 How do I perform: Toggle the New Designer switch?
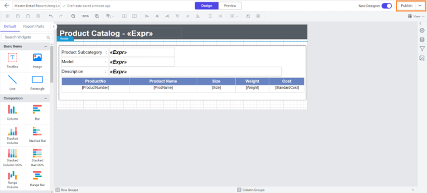[x=387, y=6]
